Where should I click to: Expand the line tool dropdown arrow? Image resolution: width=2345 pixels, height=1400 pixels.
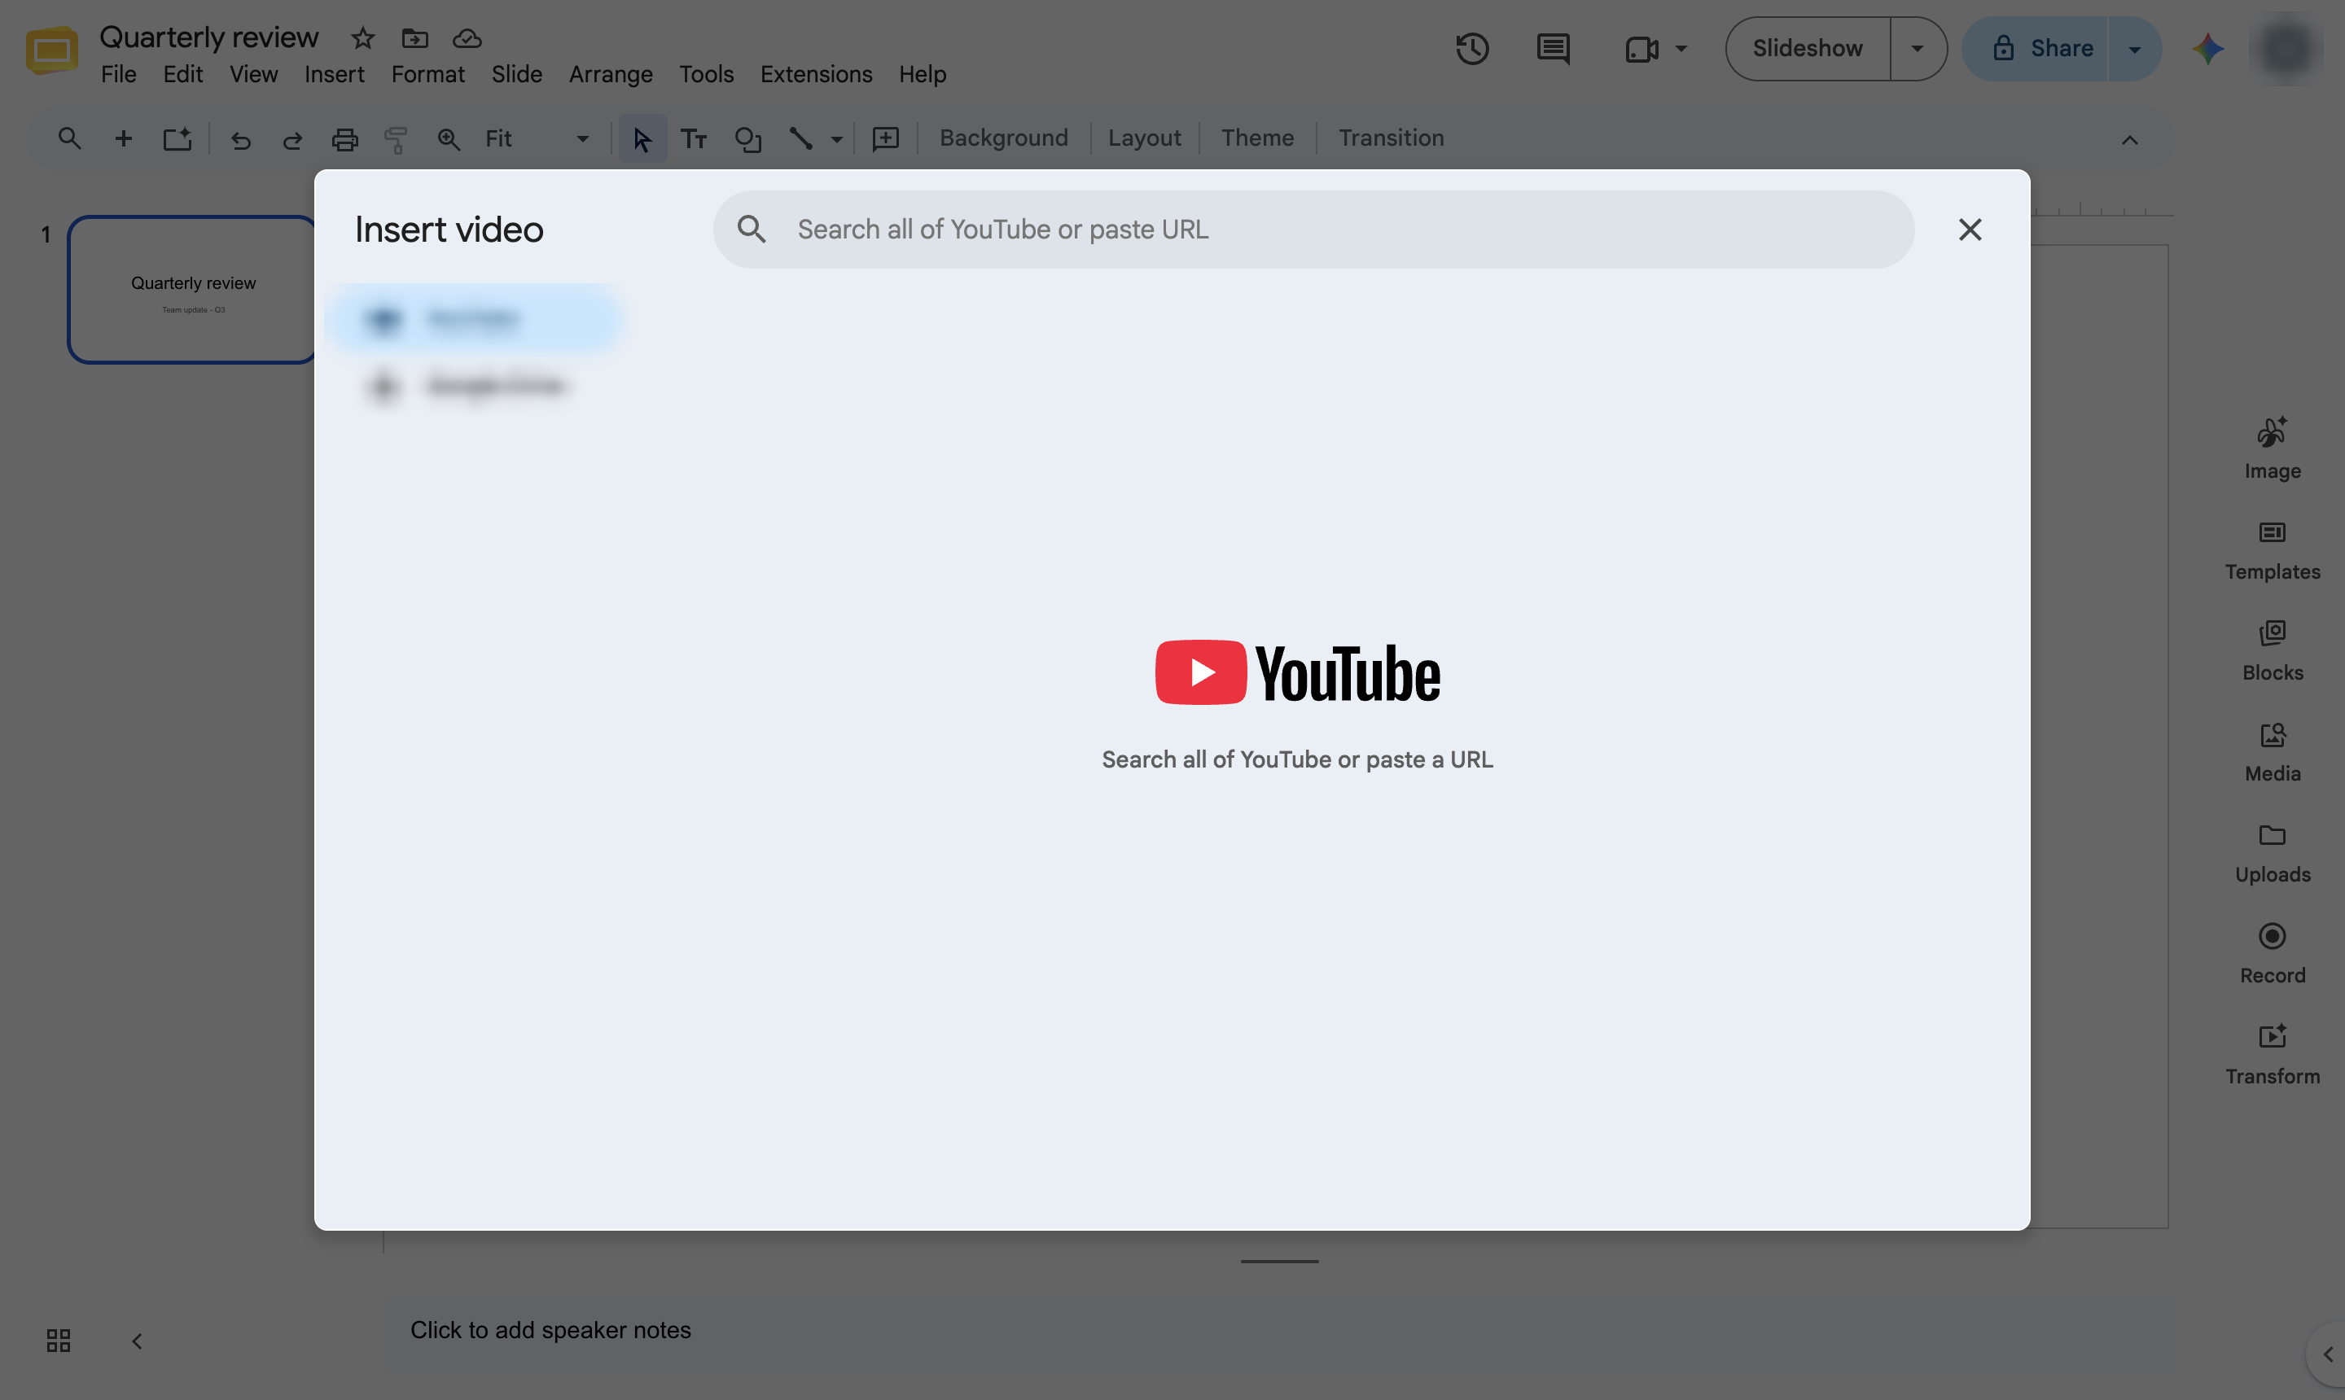[836, 140]
